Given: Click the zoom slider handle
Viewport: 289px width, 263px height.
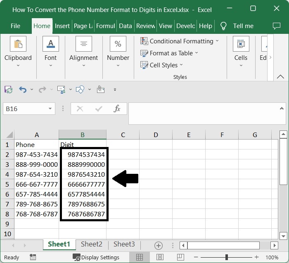Looking at the screenshot, I should pos(226,257).
